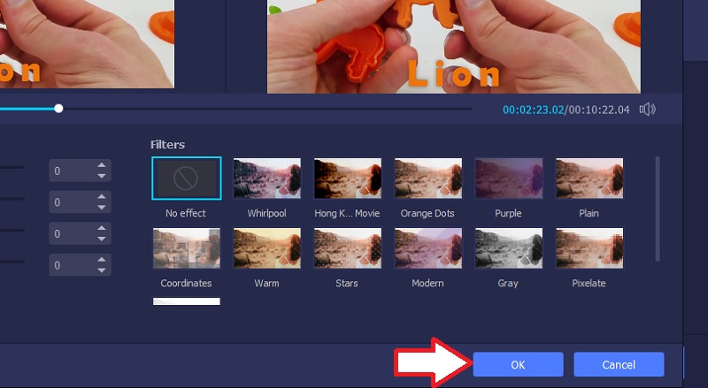Click the output preview video frame

454,47
